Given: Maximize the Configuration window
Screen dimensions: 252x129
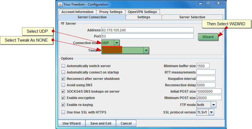Looking at the screenshot, I should [208, 3].
